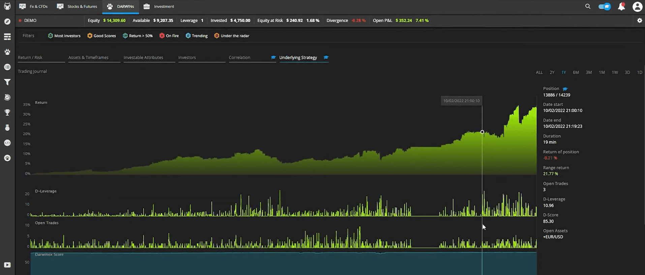The image size is (645, 275).
Task: Apply the Under the radar filter
Action: click(x=232, y=36)
